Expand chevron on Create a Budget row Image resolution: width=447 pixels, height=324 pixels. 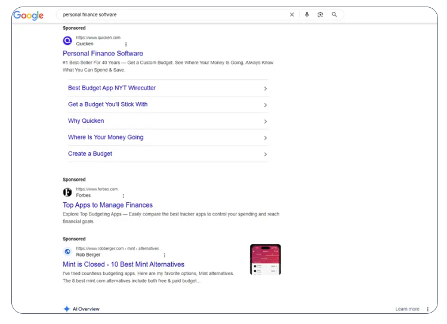(x=265, y=154)
